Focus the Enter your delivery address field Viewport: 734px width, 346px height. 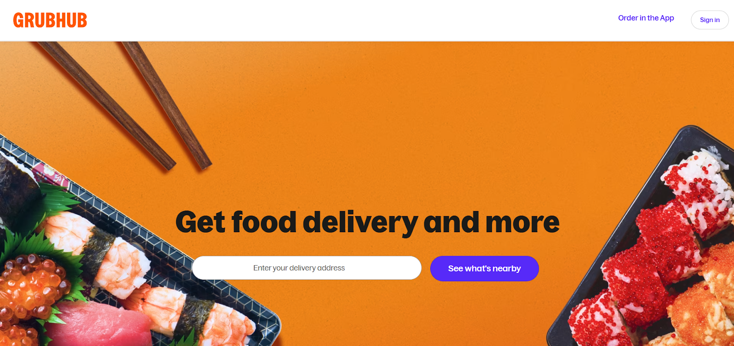(x=307, y=268)
